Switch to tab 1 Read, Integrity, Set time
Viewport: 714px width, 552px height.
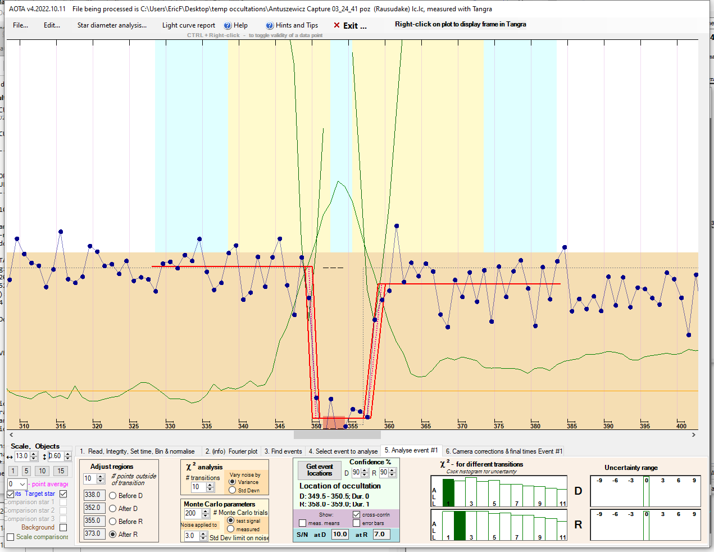(138, 451)
